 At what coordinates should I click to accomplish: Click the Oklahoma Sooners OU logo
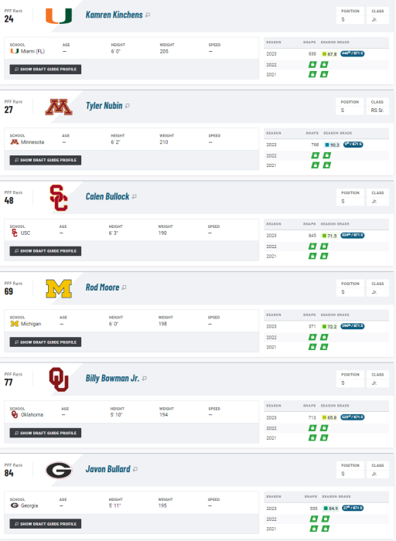click(59, 379)
